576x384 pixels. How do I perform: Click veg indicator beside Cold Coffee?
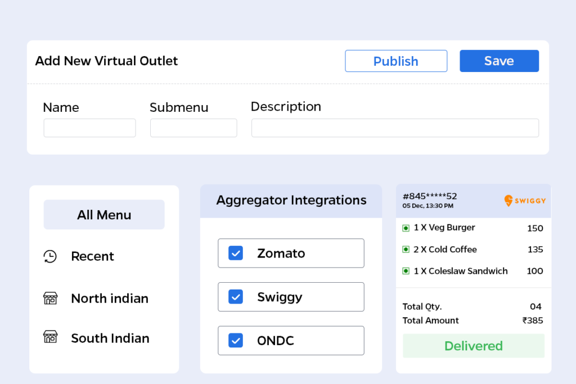pyautogui.click(x=406, y=250)
